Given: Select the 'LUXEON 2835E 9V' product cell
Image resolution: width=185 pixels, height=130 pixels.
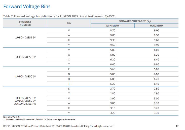Looking at the screenshot, I should [x=25, y=38].
